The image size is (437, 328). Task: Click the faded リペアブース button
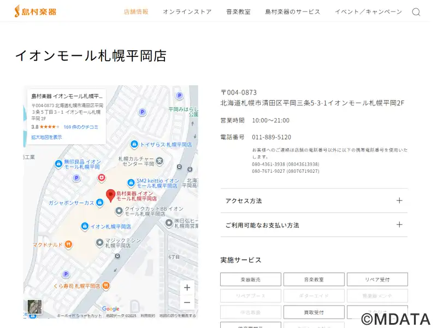(x=251, y=296)
